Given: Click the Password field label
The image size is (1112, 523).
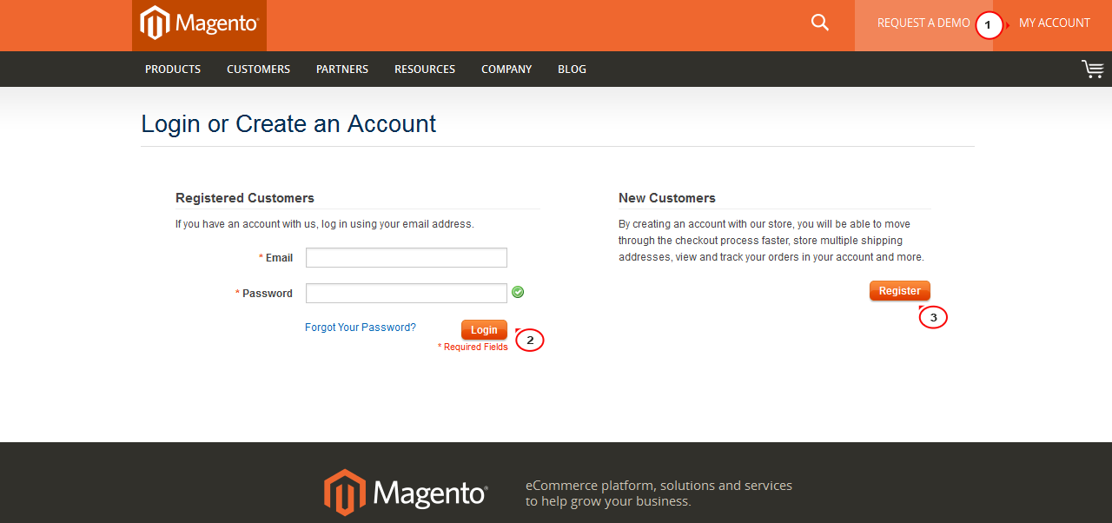Looking at the screenshot, I should 264,294.
